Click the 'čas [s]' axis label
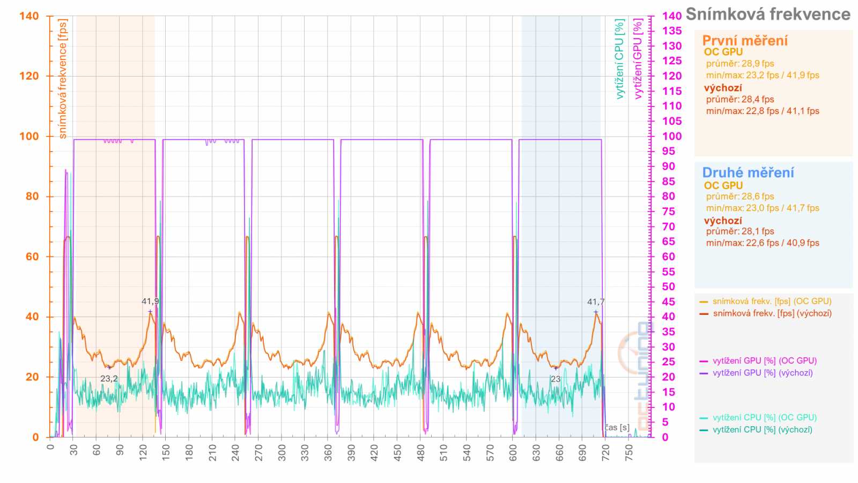The image size is (858, 483). 617,427
